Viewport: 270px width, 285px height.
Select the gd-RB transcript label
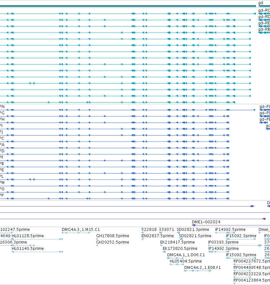264,29
